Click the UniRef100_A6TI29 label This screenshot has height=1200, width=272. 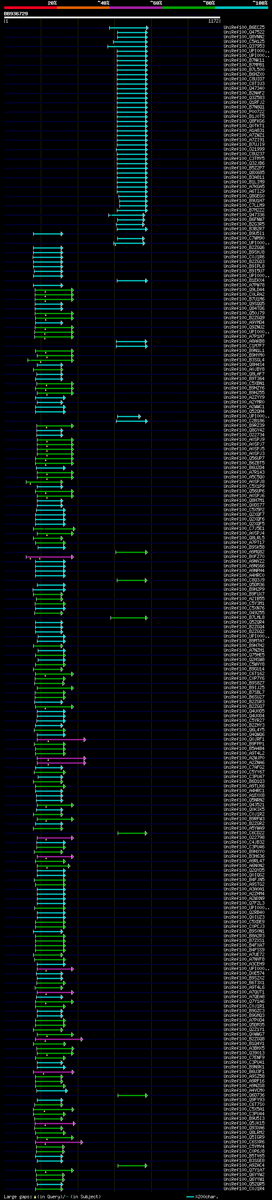(244, 192)
